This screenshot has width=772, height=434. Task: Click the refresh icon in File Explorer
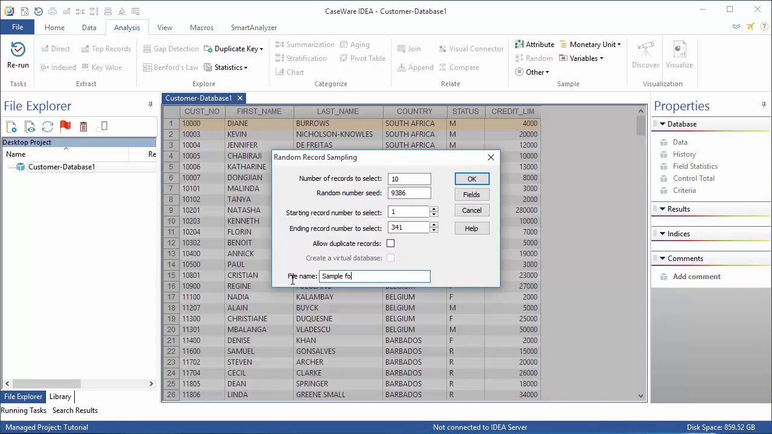click(48, 127)
